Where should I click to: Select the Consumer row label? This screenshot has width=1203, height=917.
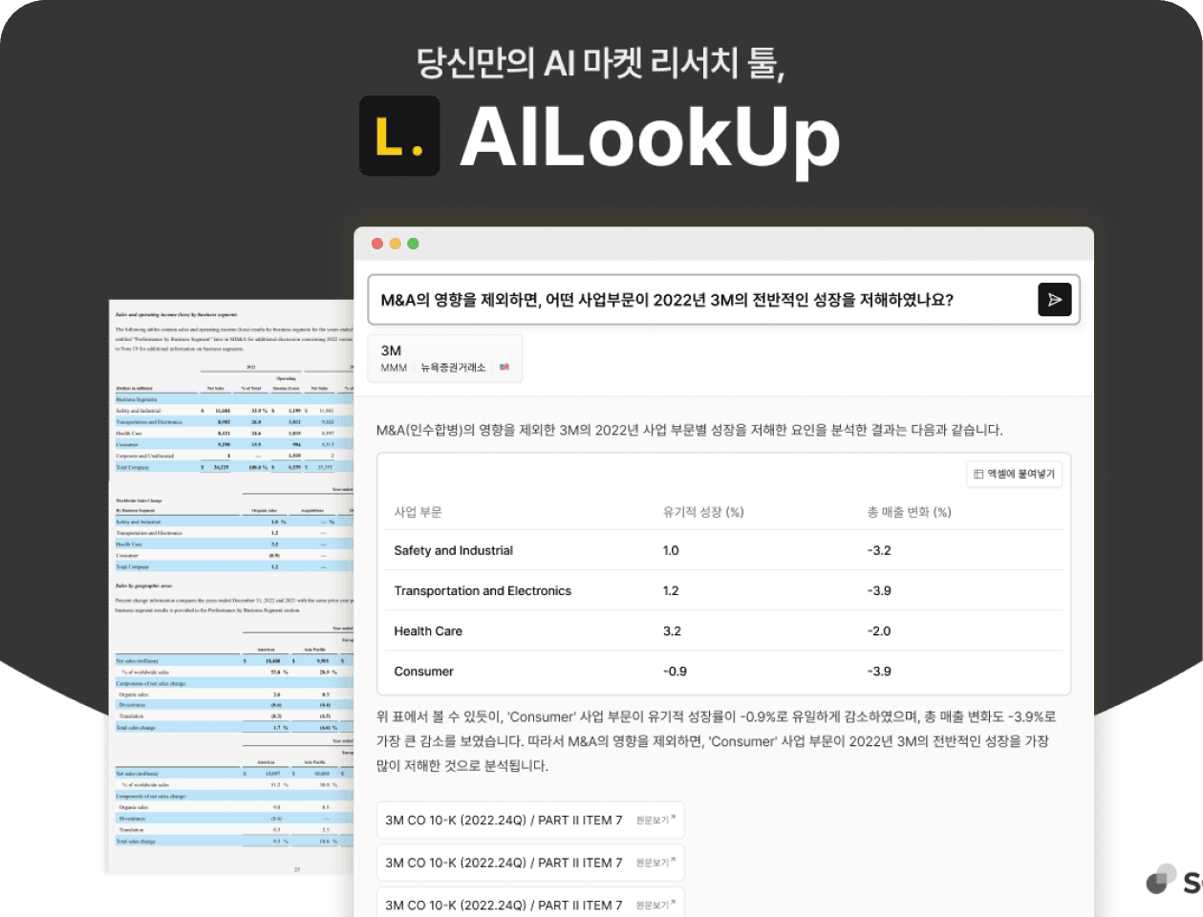point(423,672)
